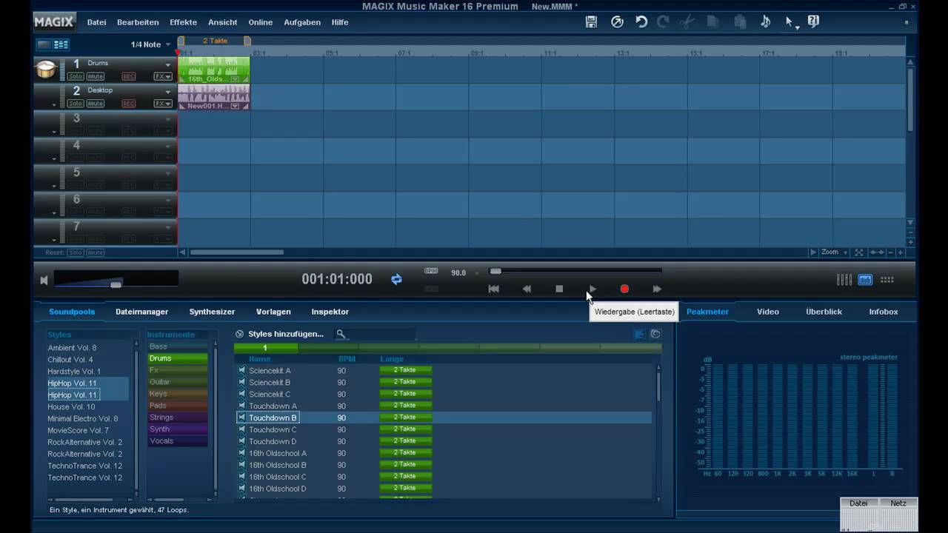This screenshot has height=533, width=948.
Task: Open the Aufgaben menu
Action: [302, 22]
